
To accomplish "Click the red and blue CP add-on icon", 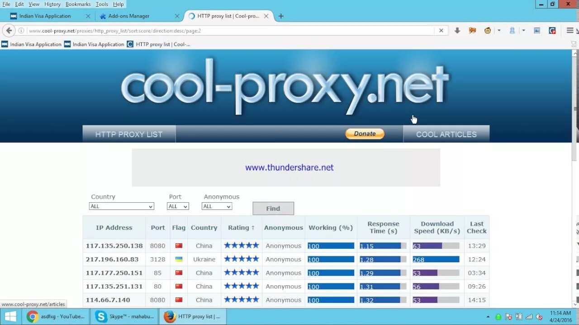I will (x=552, y=31).
